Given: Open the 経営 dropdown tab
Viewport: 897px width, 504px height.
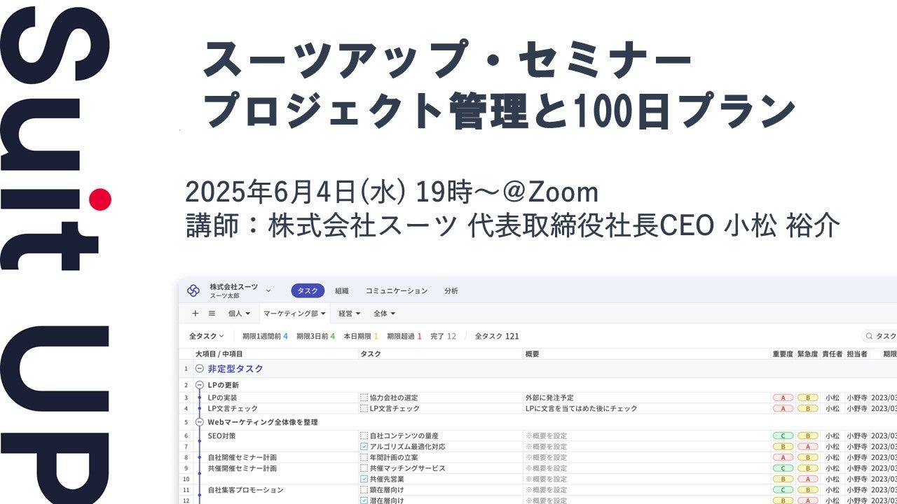Looking at the screenshot, I should coord(350,314).
